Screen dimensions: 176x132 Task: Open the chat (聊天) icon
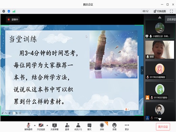pos(89,127)
